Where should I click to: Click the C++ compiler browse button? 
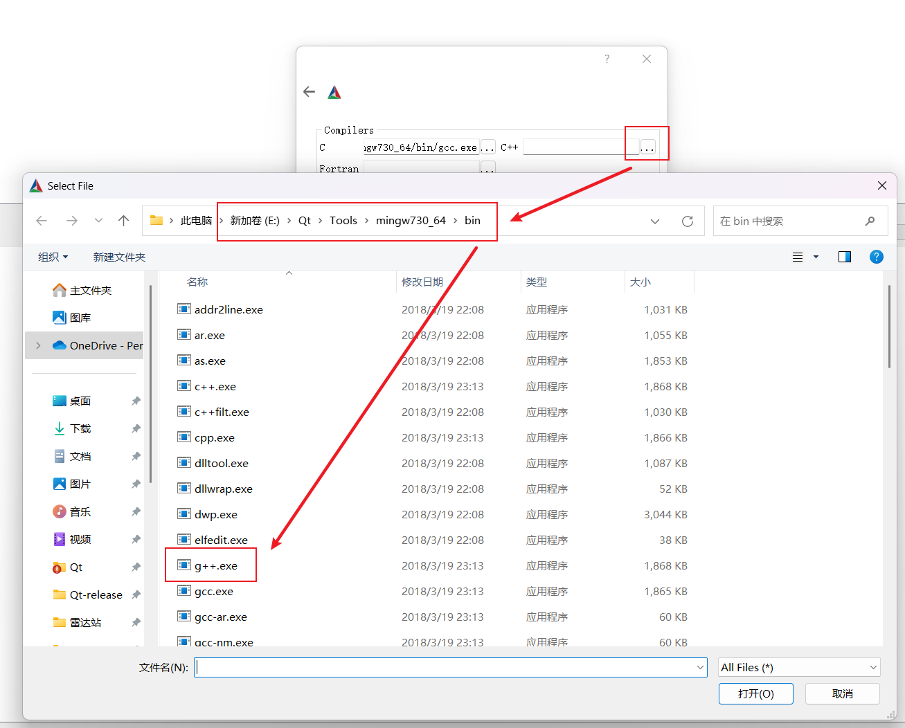(647, 147)
